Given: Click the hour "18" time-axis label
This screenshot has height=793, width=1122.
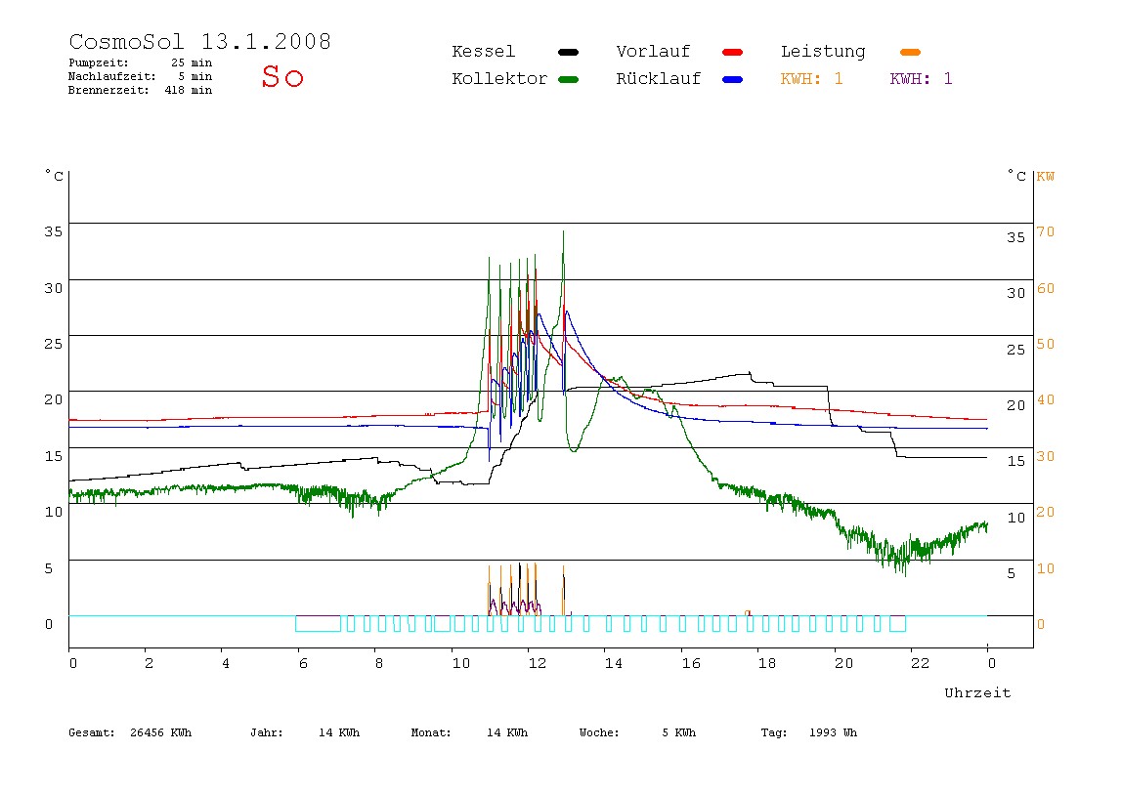Looking at the screenshot, I should [x=767, y=663].
